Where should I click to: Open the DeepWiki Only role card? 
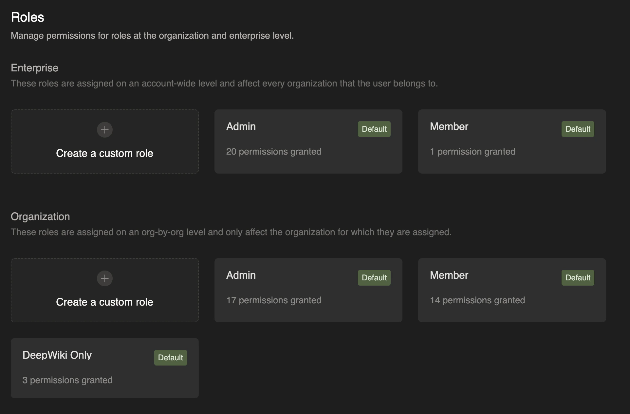point(104,368)
